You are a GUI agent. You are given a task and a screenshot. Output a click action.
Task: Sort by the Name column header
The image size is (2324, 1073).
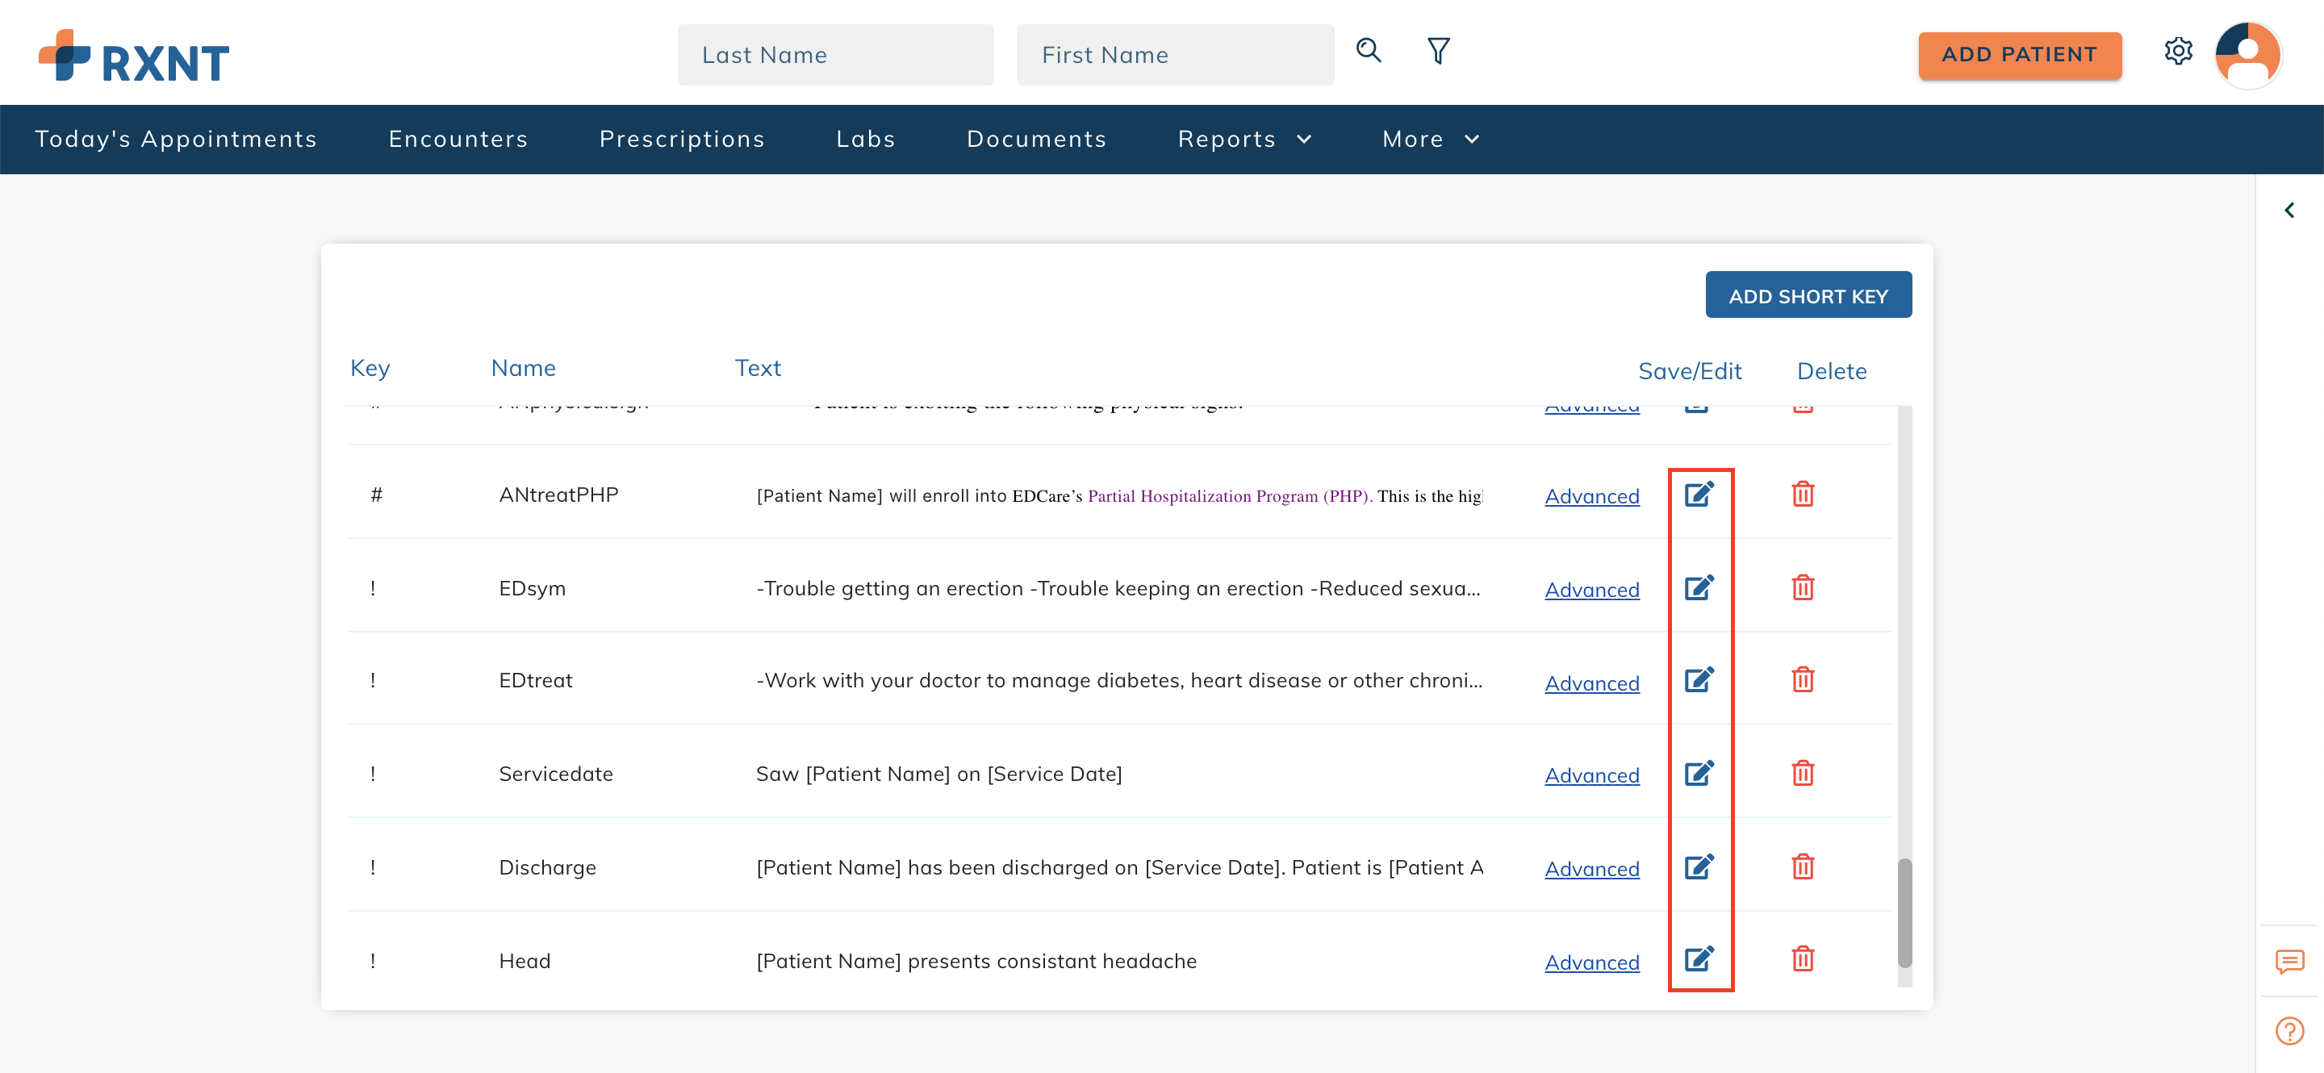pos(523,368)
